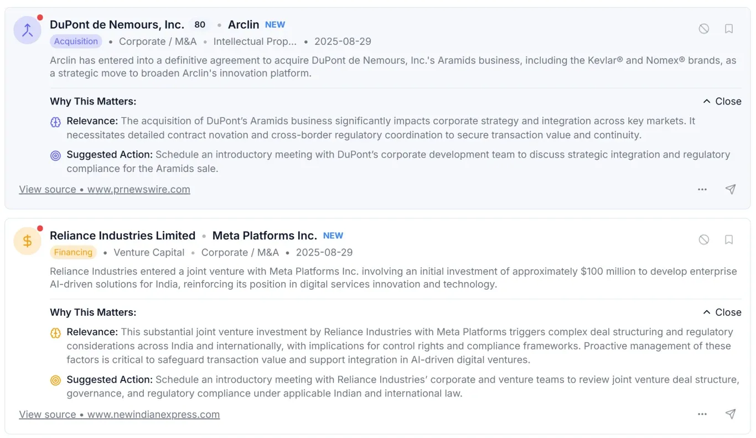Open the www.newindianexpress.com source link
This screenshot has height=438, width=756.
[120, 414]
